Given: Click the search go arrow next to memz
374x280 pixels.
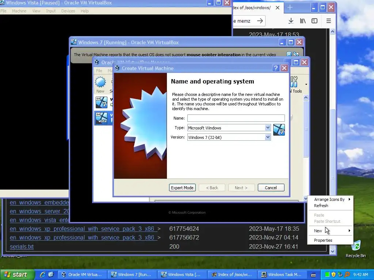Looking at the screenshot, I should [260, 21].
